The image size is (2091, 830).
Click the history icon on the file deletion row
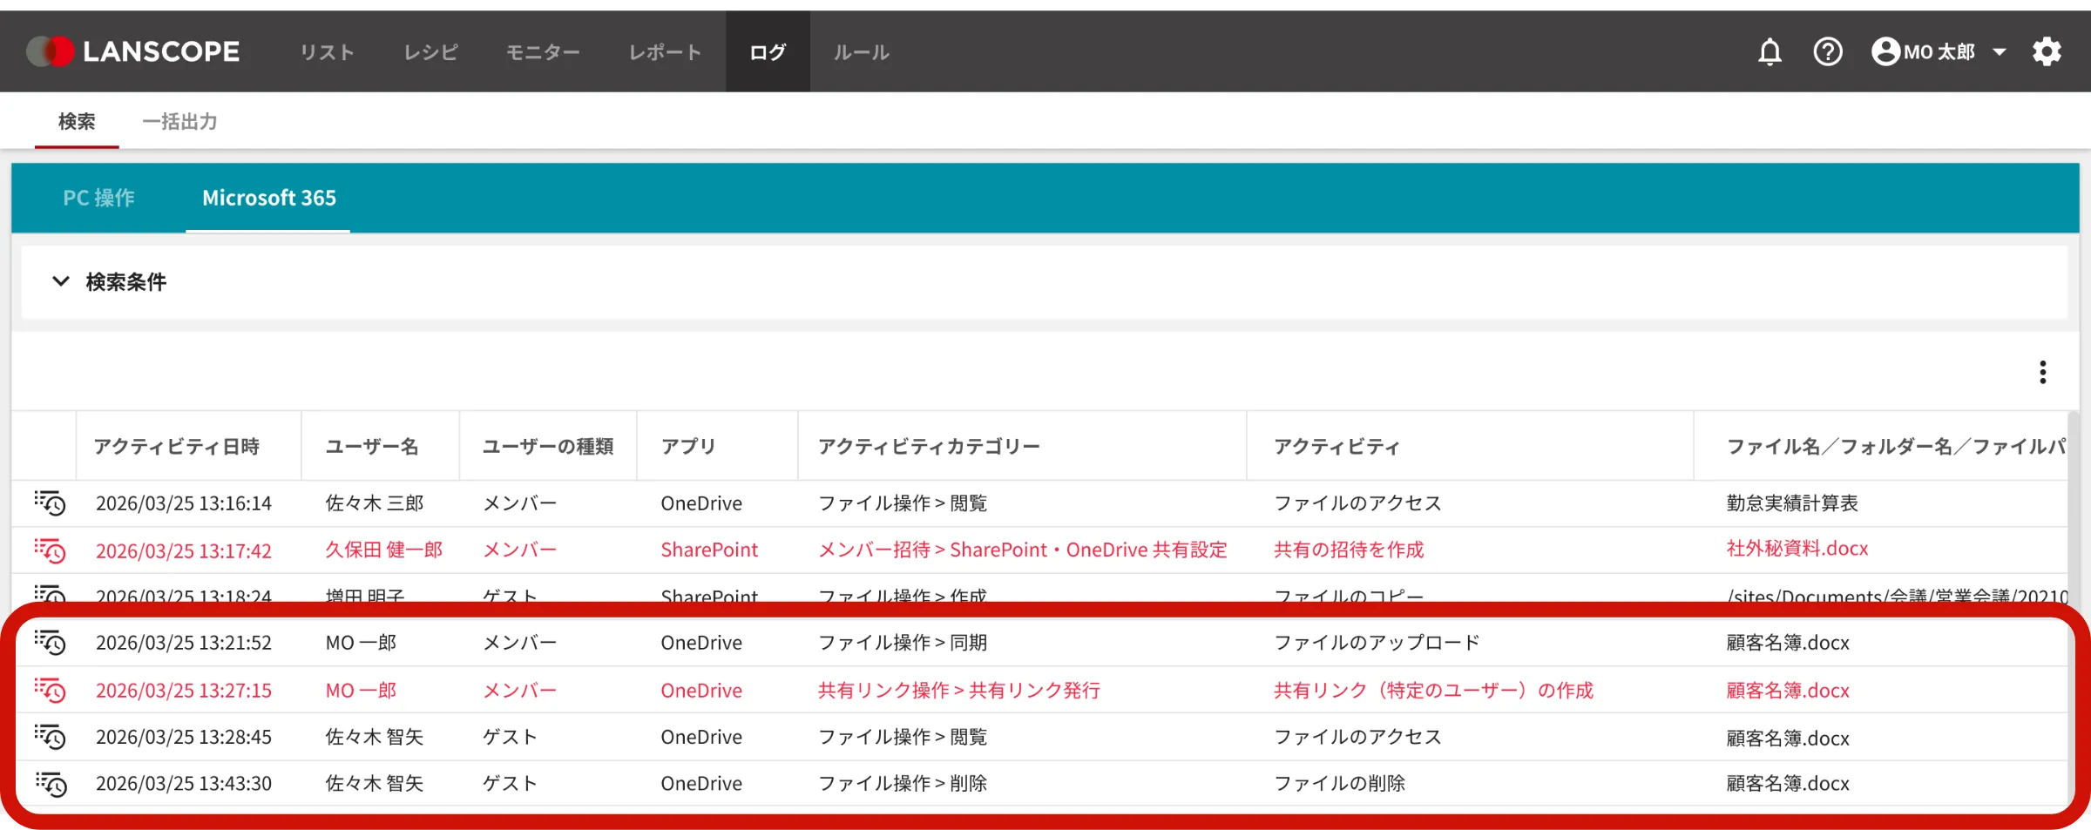click(x=51, y=784)
